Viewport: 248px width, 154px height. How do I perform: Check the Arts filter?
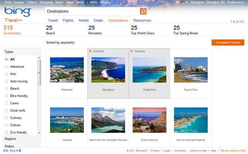tap(7, 74)
